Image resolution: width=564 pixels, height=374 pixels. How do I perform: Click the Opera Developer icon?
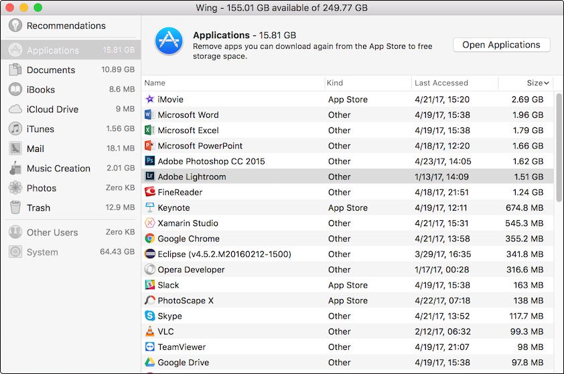pyautogui.click(x=149, y=269)
